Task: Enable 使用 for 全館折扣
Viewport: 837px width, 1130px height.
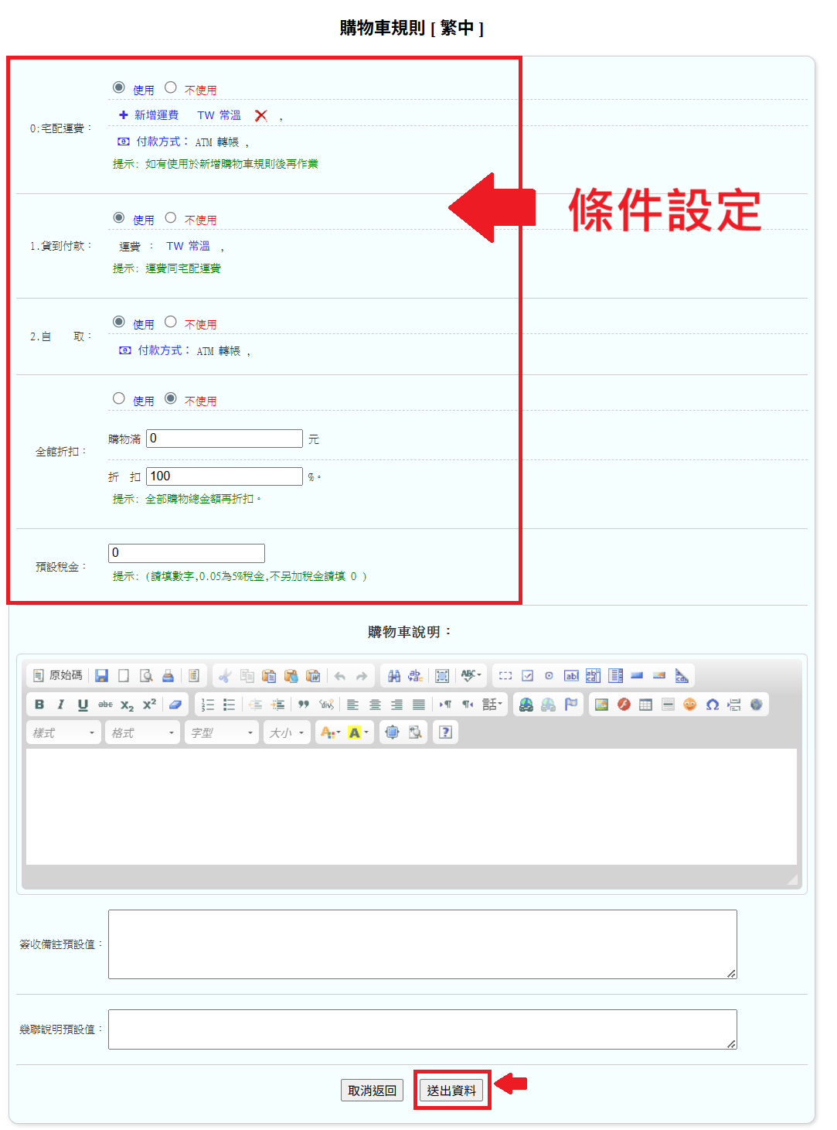Action: pyautogui.click(x=119, y=399)
